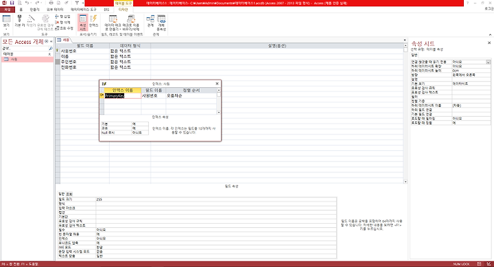Screen dimensions: 494x267
Task: Click the PrimaryKey index name cell
Action: 123,95
